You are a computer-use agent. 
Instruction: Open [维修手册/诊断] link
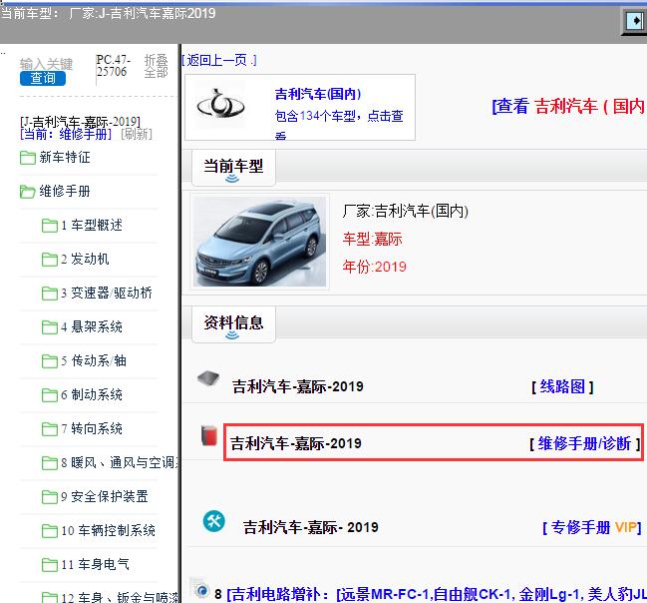tap(585, 443)
